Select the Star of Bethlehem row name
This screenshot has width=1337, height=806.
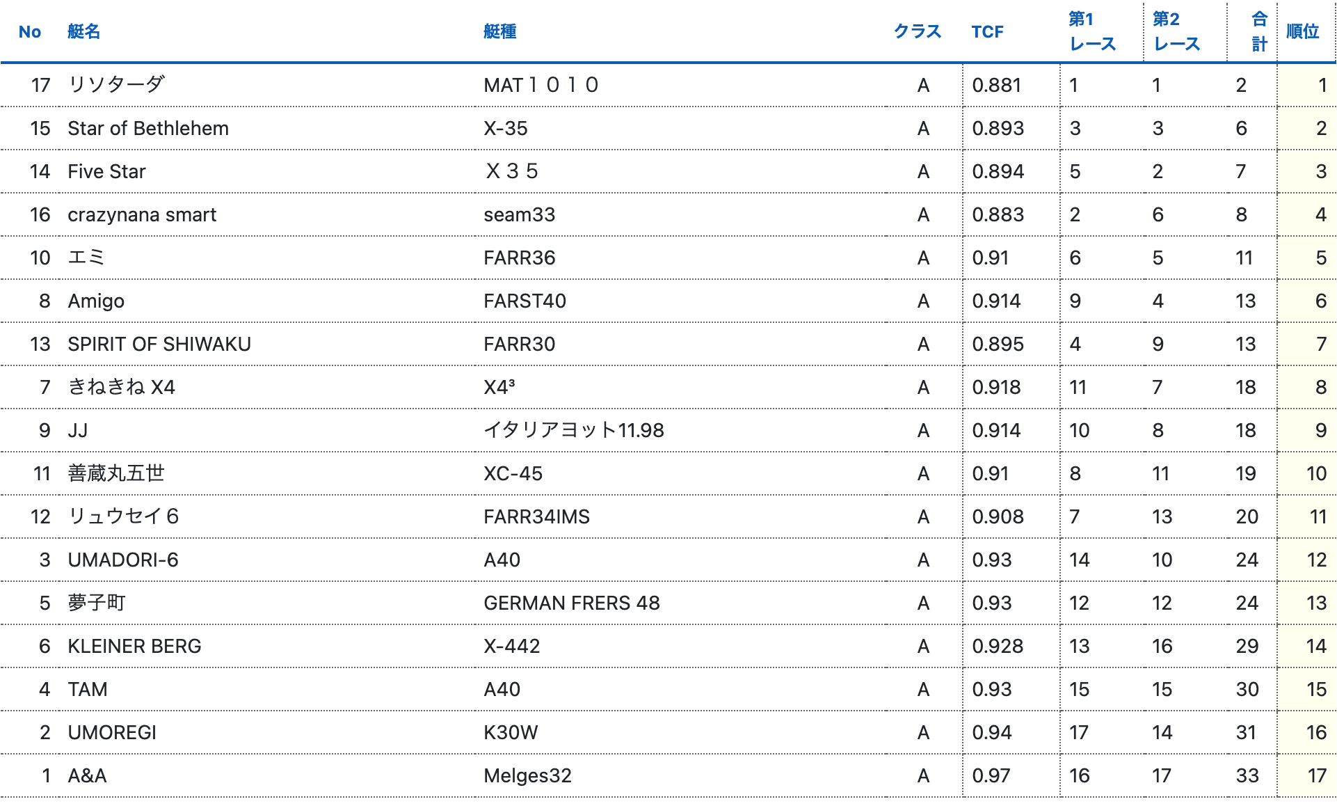coord(148,129)
